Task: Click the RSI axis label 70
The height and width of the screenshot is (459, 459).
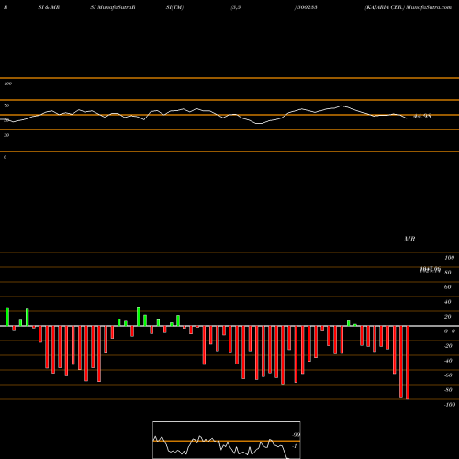Action: tap(6, 106)
